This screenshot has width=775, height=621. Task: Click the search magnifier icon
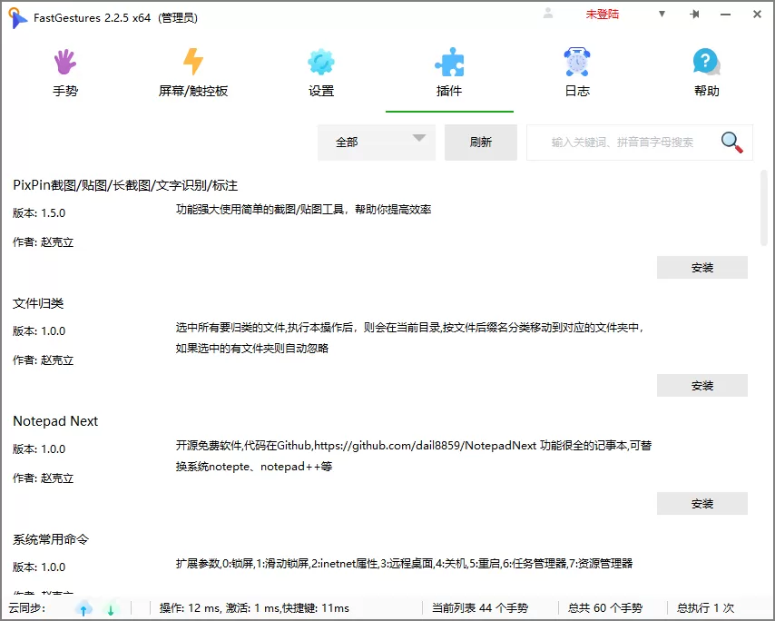coord(731,143)
